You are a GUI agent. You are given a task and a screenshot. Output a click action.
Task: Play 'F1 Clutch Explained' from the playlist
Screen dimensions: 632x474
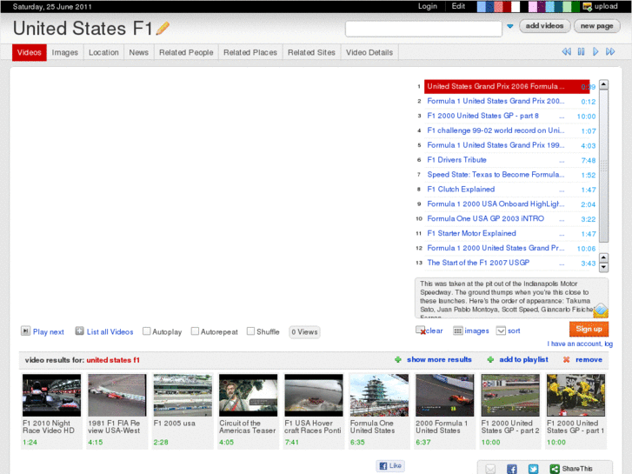coord(461,190)
